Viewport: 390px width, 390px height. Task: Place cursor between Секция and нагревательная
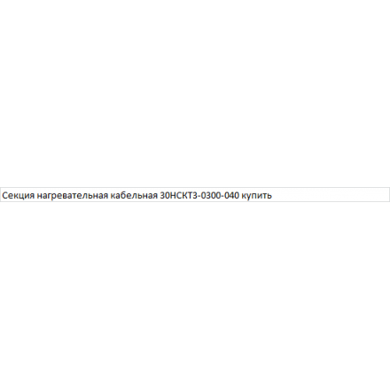[x=36, y=195]
